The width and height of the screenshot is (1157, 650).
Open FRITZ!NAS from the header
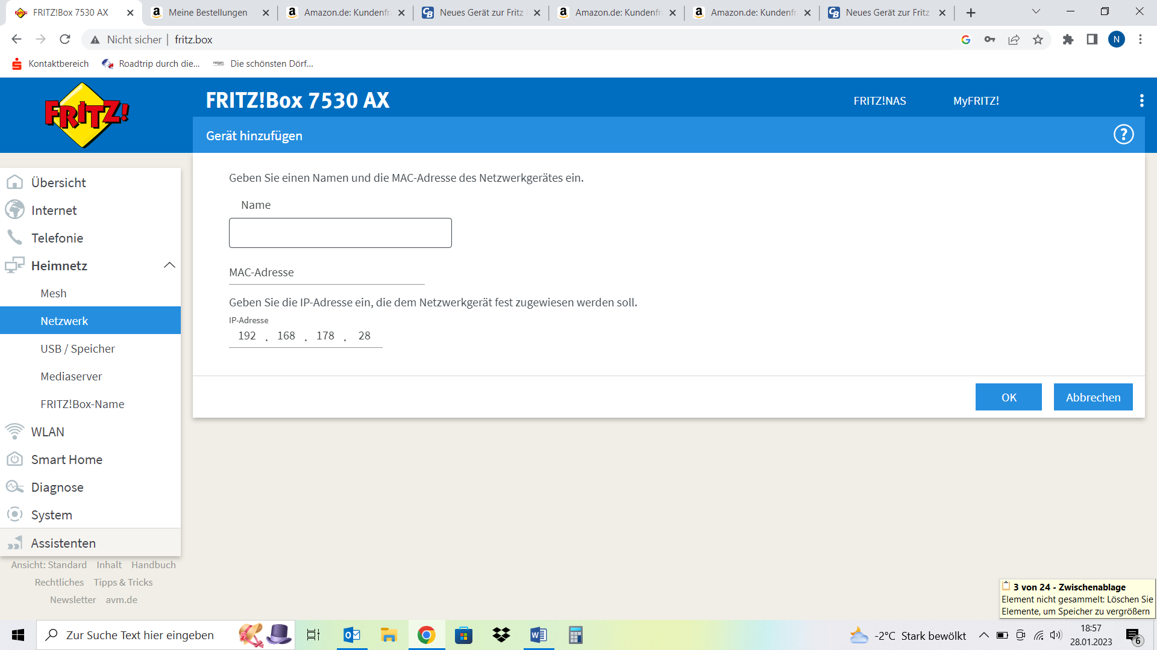(x=879, y=101)
